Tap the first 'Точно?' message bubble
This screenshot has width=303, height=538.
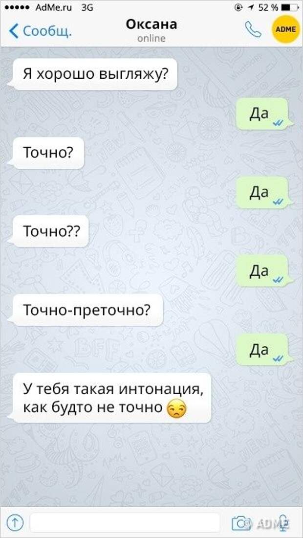[x=46, y=153]
